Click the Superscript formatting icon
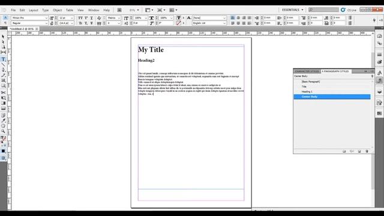 tap(86, 18)
